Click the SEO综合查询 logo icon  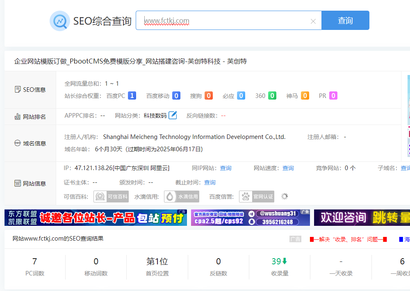point(60,20)
